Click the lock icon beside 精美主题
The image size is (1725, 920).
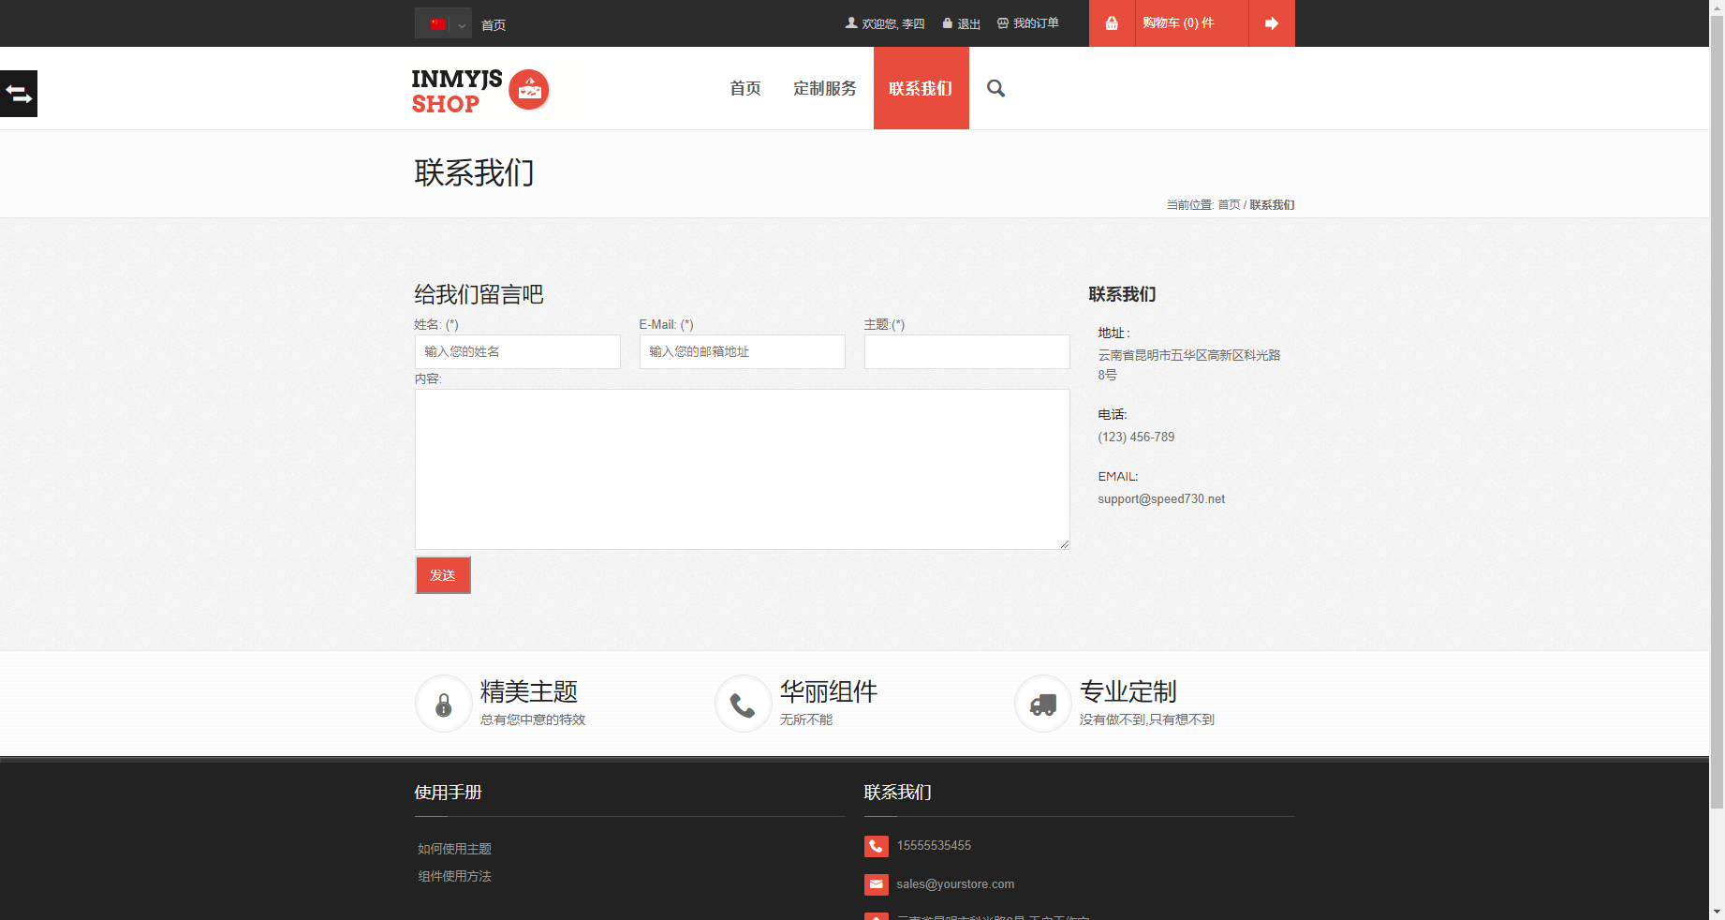(x=444, y=704)
